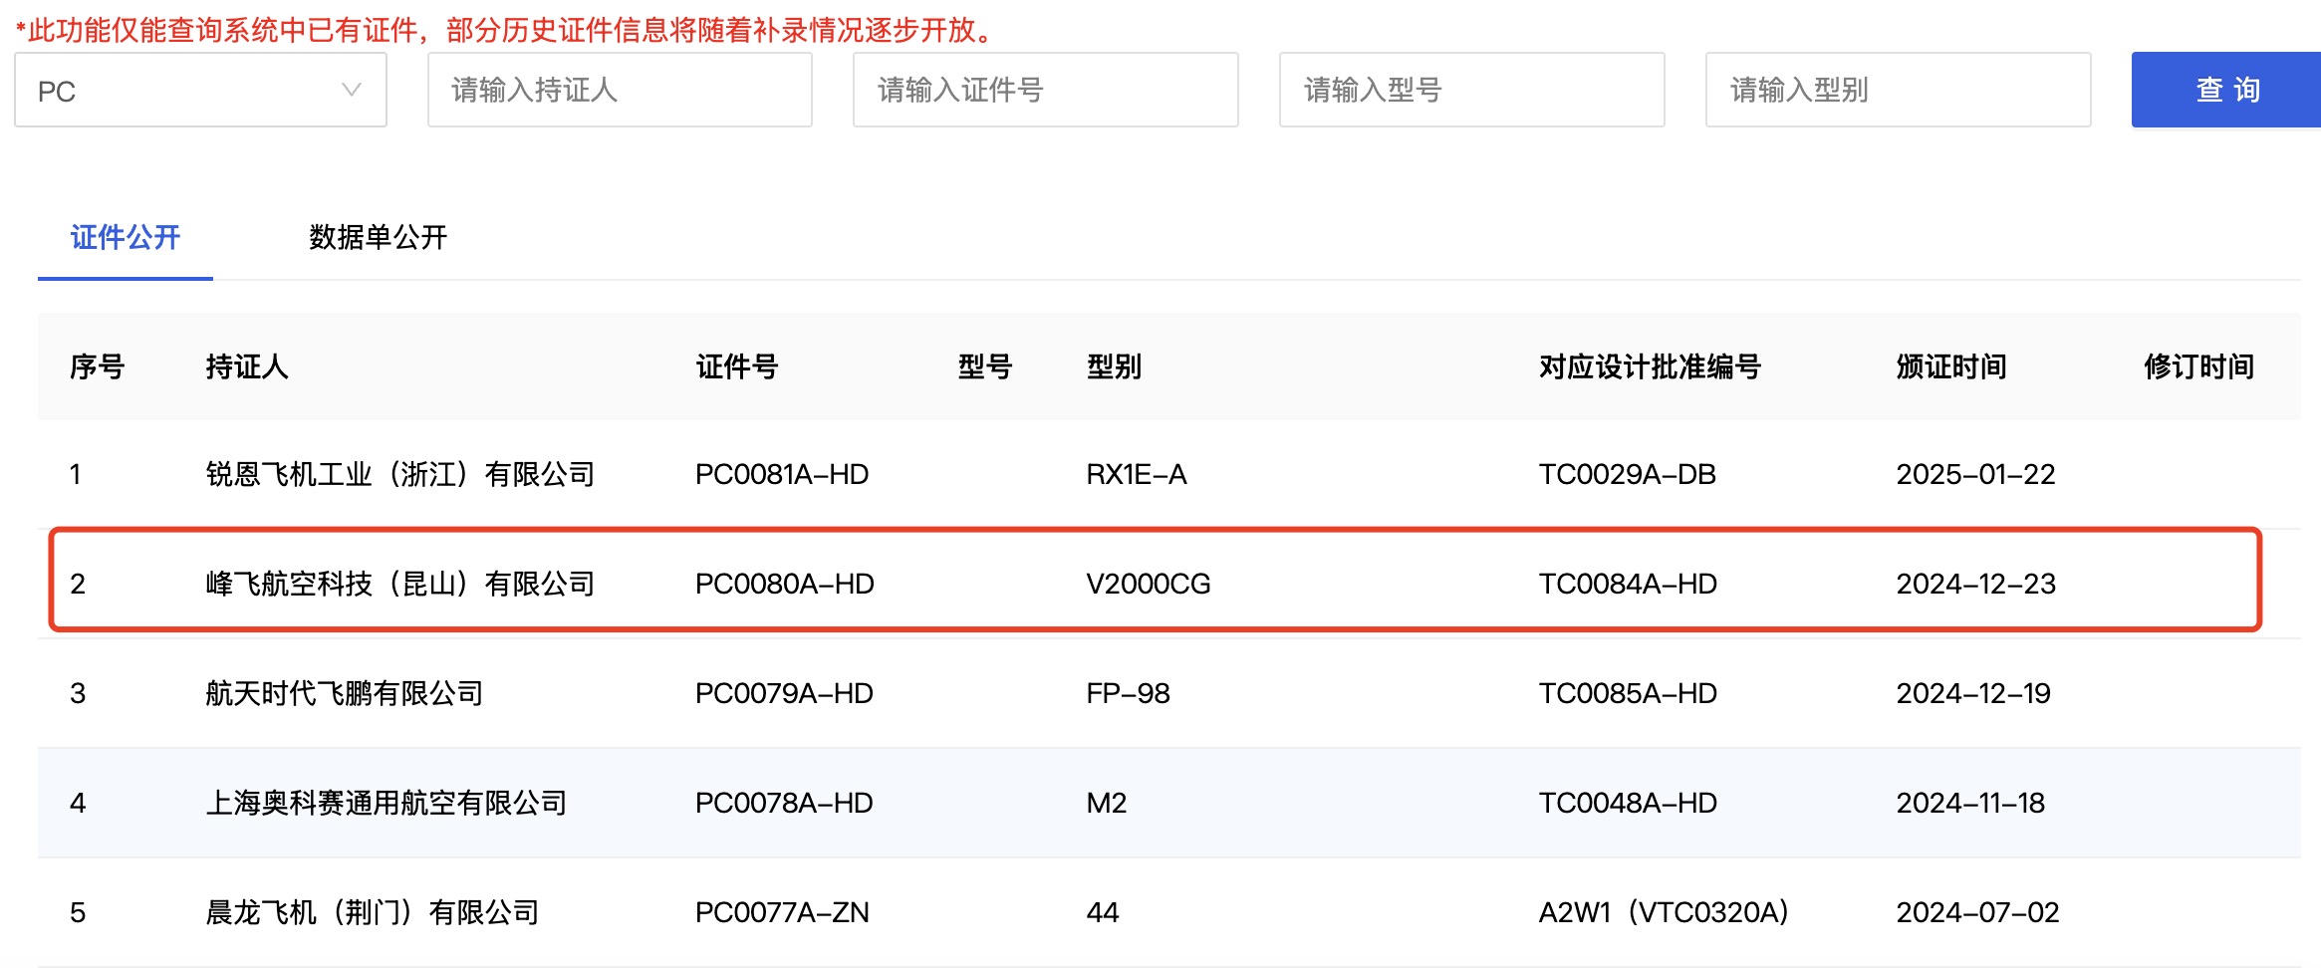Click the 修订时间 column header
2321x968 pixels.
click(2198, 367)
